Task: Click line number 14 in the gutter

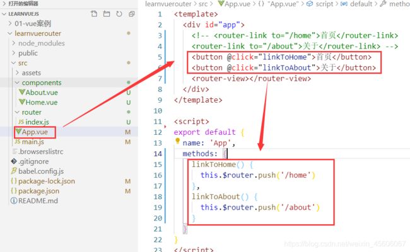Action: [158, 154]
